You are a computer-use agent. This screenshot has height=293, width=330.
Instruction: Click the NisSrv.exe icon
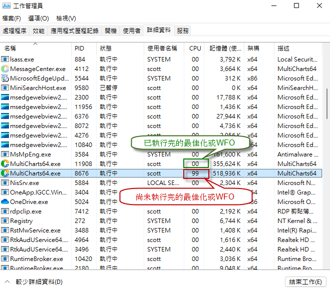pyautogui.click(x=5, y=182)
